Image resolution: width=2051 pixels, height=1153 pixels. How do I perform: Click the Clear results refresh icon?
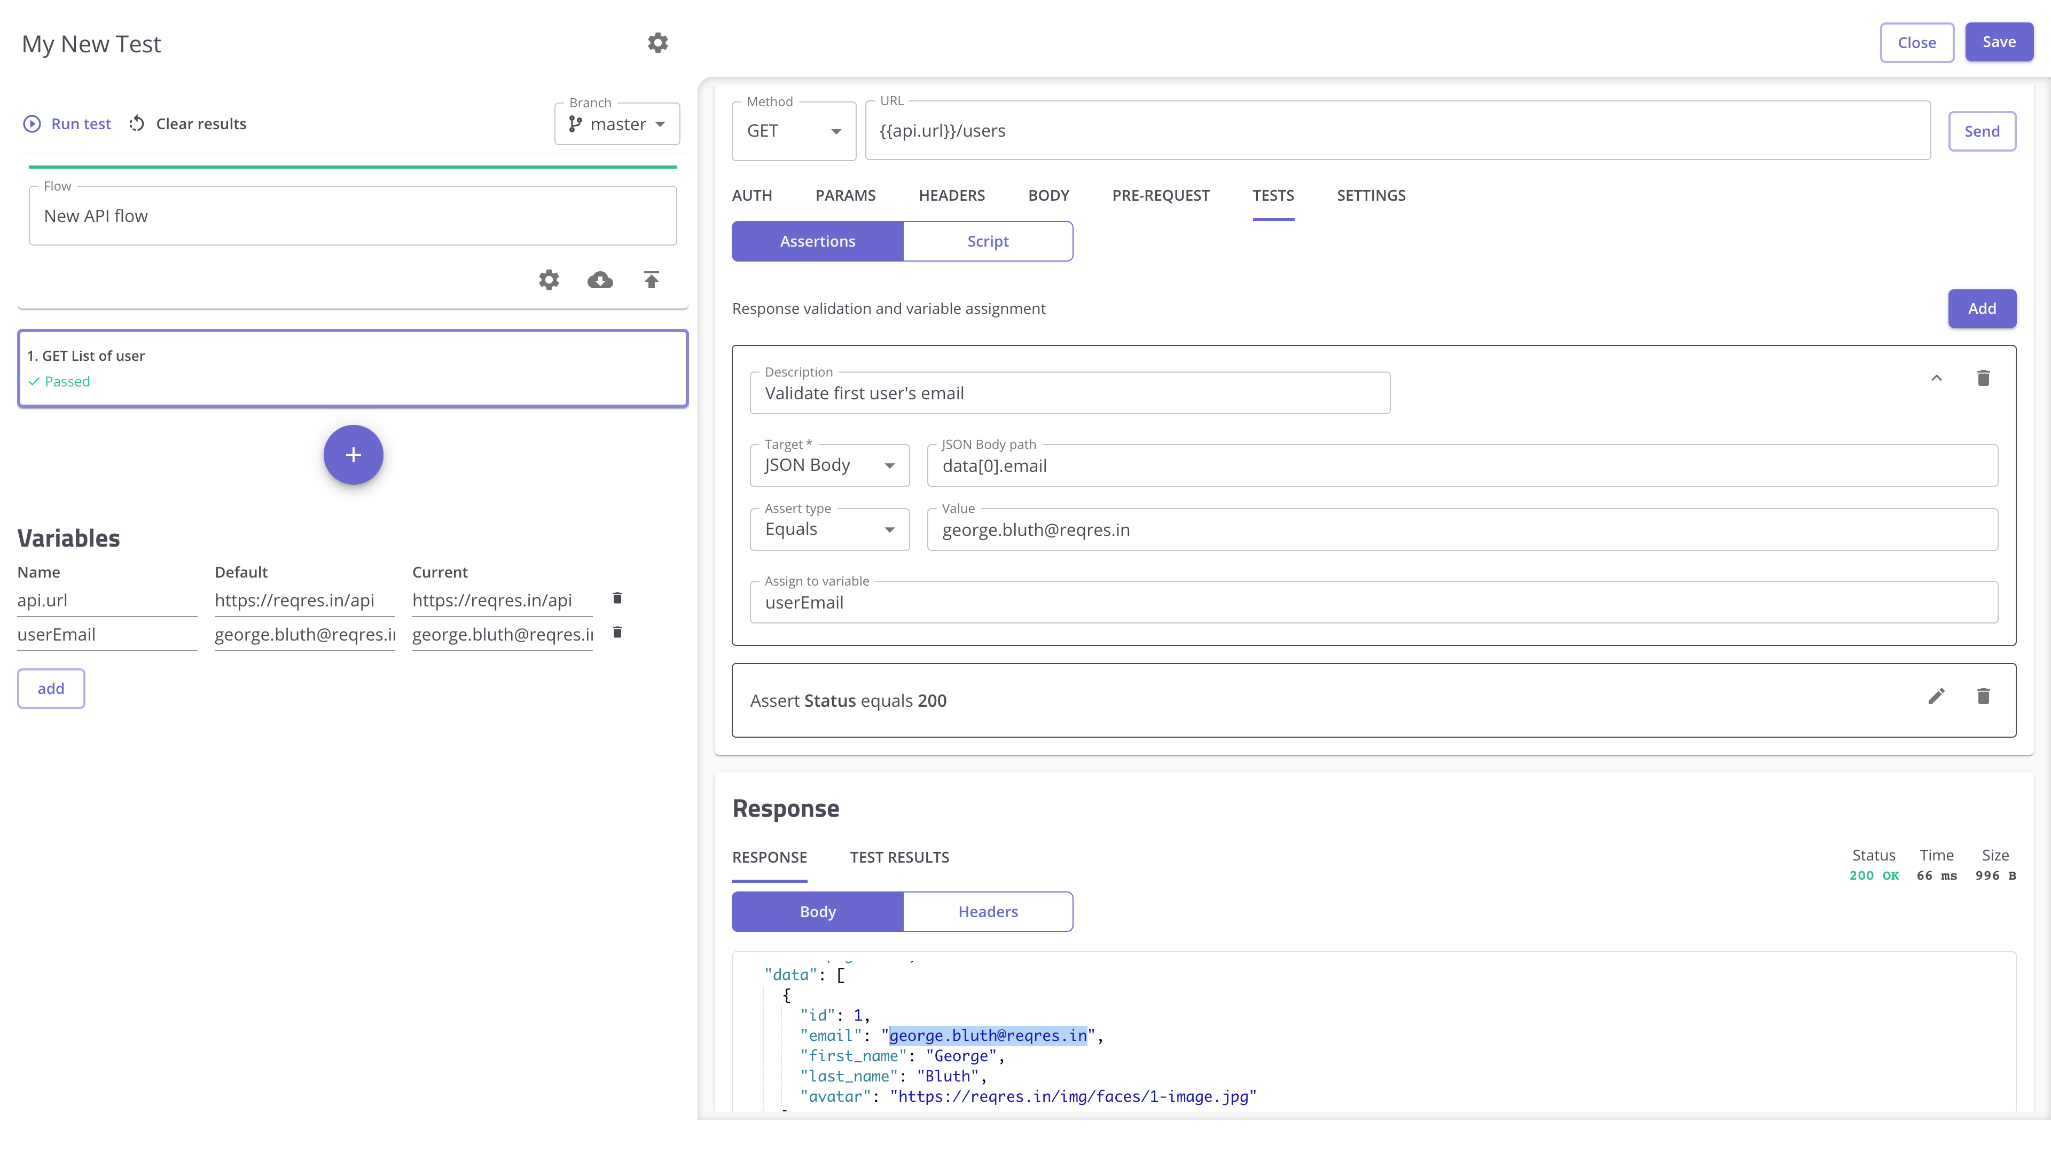click(137, 123)
